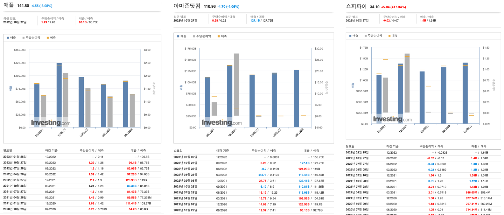Click revenue 111.44B in Apple table
The width and height of the screenshot is (504, 215).
pos(131,203)
